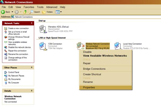The height and width of the screenshot is (107, 161).
Task: Click the Rename connection icon
Action: [6, 54]
